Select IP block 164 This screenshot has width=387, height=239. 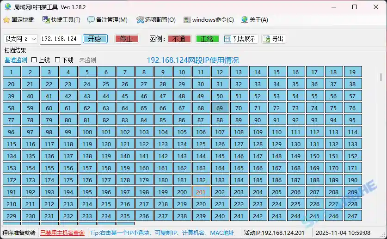coord(220,168)
